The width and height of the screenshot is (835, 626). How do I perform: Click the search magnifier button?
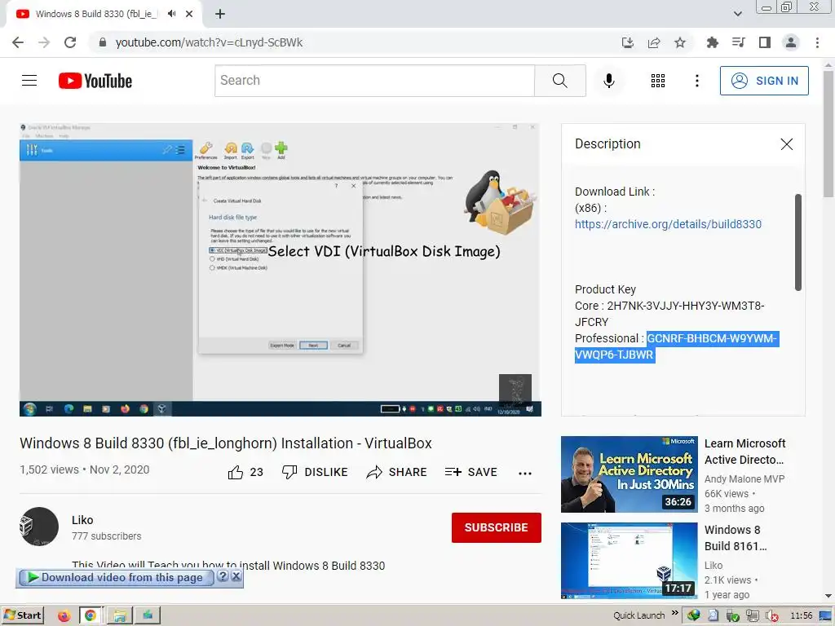coord(559,81)
